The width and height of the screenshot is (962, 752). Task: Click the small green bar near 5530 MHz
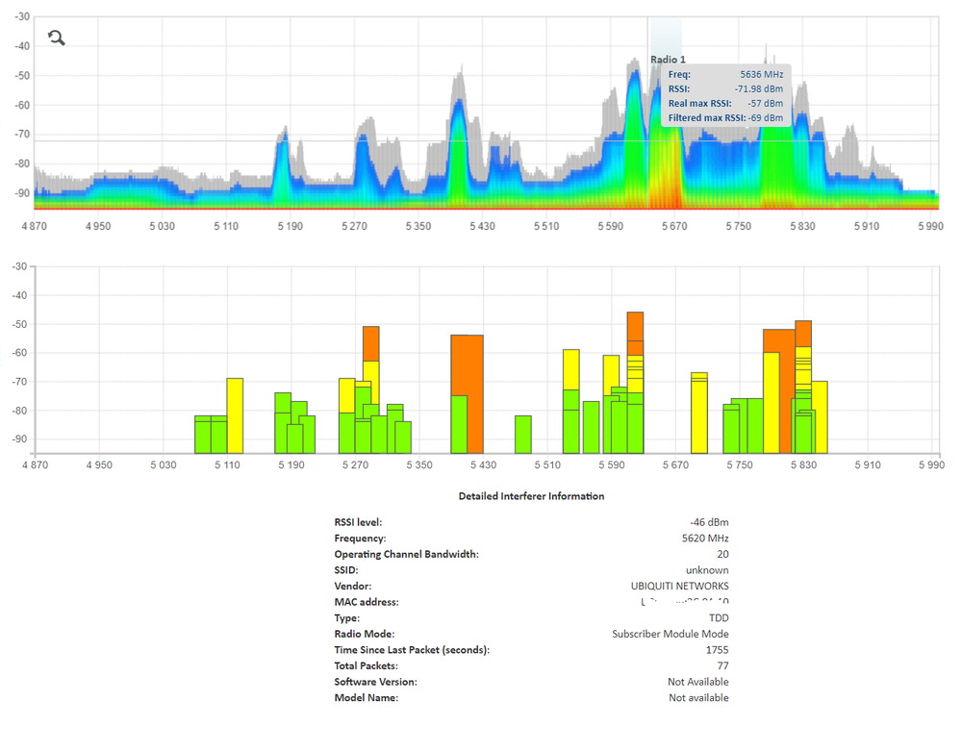[522, 433]
